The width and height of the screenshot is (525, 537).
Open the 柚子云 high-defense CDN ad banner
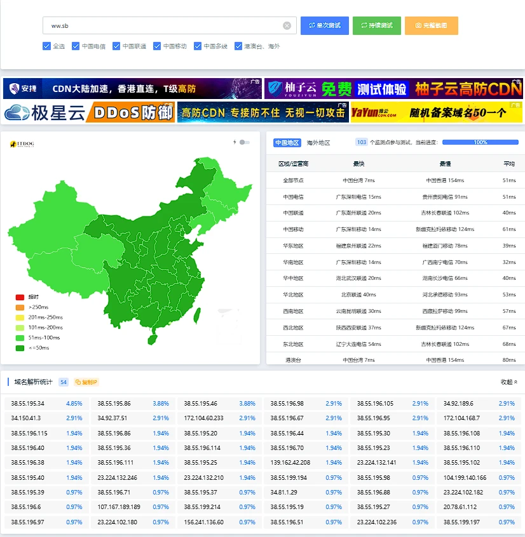pyautogui.click(x=393, y=89)
